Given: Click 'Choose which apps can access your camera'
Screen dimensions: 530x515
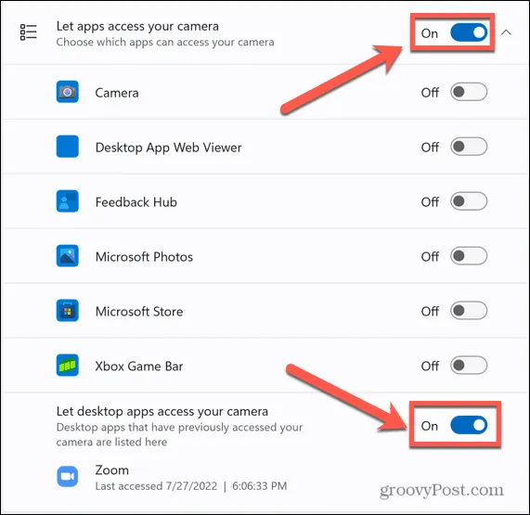Looking at the screenshot, I should (165, 43).
